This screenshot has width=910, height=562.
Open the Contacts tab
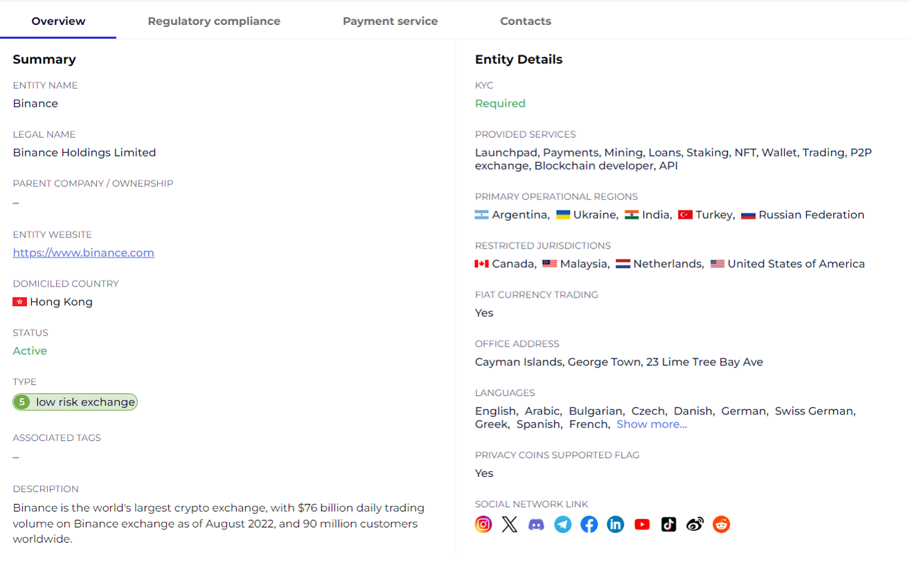526,21
